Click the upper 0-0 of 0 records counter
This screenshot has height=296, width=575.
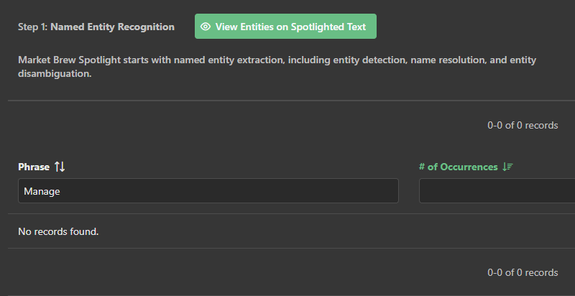[523, 125]
